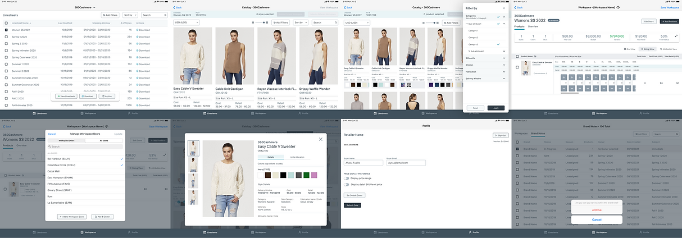Click Refresh Data on the Profile screen
Image resolution: width=682 pixels, height=238 pixels.
click(352, 205)
